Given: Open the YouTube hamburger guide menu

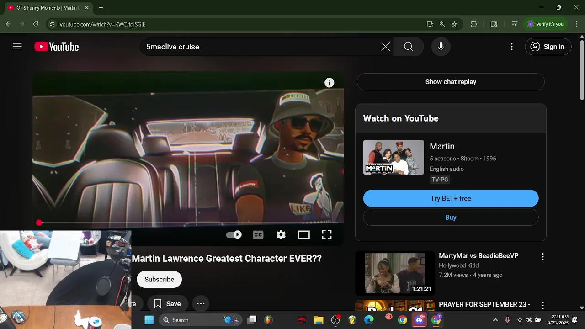Looking at the screenshot, I should [17, 46].
